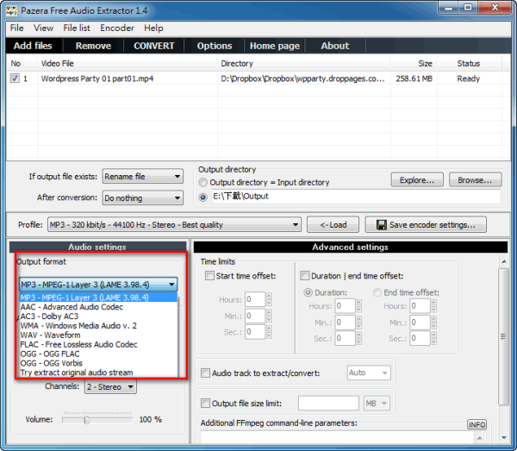Viewport: 517px width, 451px height.
Task: Open the Help menu
Action: tap(153, 28)
